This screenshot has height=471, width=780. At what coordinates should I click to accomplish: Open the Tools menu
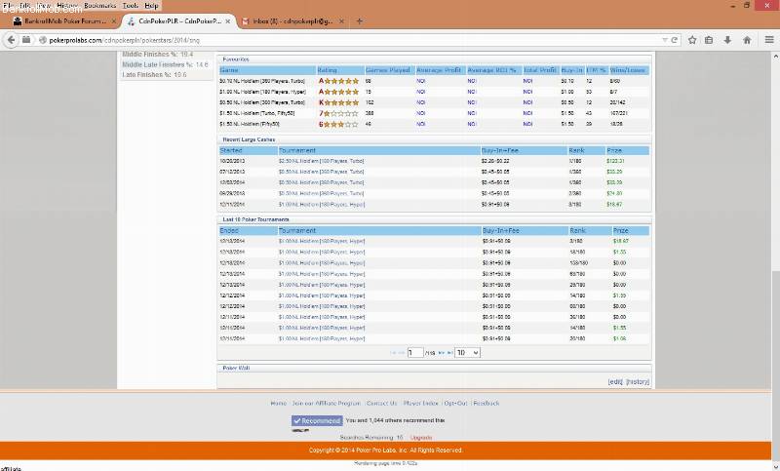coord(131,6)
